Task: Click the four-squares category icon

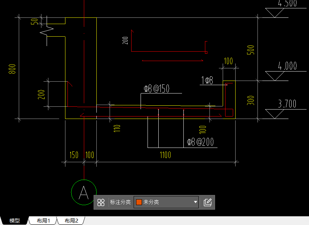Action: click(x=101, y=202)
